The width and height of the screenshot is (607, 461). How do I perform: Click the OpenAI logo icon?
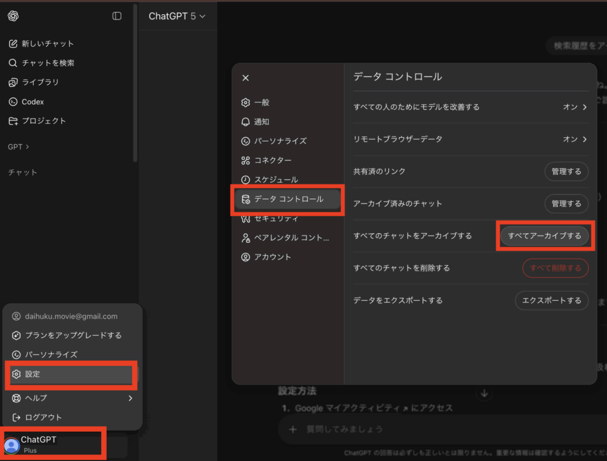13,16
